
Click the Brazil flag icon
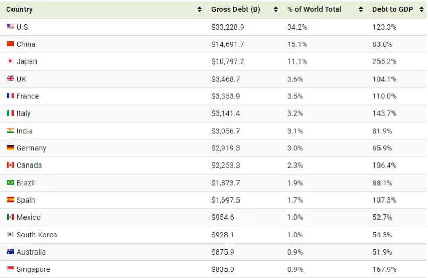tap(10, 182)
